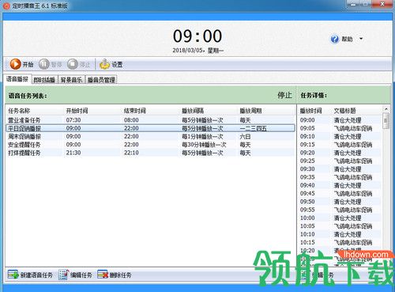Select the 09:10 entry in task details
The height and width of the screenshot is (292, 395).
point(307,137)
